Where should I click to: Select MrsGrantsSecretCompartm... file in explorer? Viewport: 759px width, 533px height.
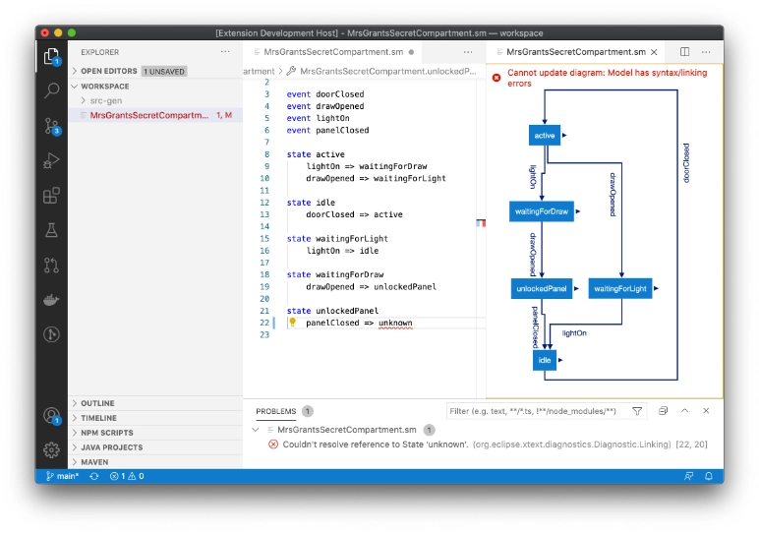point(155,115)
